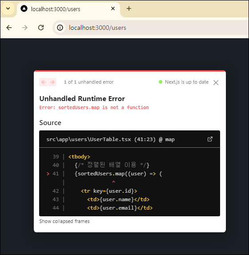The width and height of the screenshot is (249, 255).
Task: Show previous error with left arrow
Action: 44,82
